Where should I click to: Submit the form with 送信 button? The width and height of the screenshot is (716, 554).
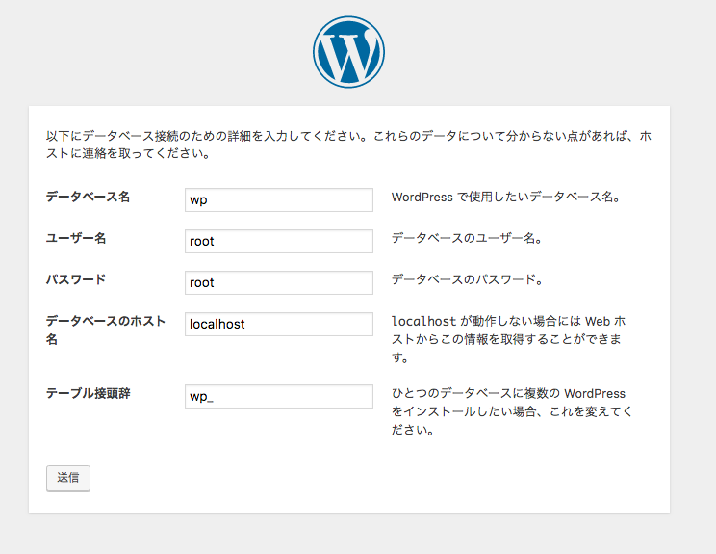68,479
